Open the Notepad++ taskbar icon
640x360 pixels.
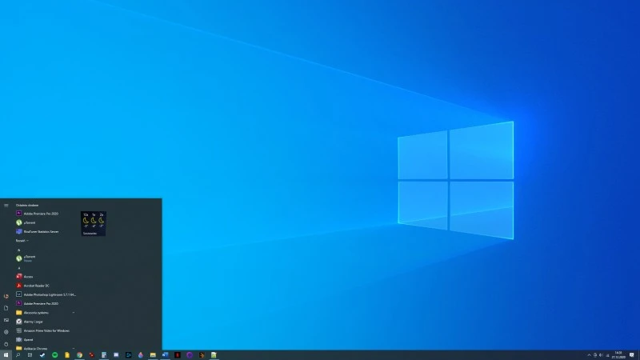pos(214,355)
